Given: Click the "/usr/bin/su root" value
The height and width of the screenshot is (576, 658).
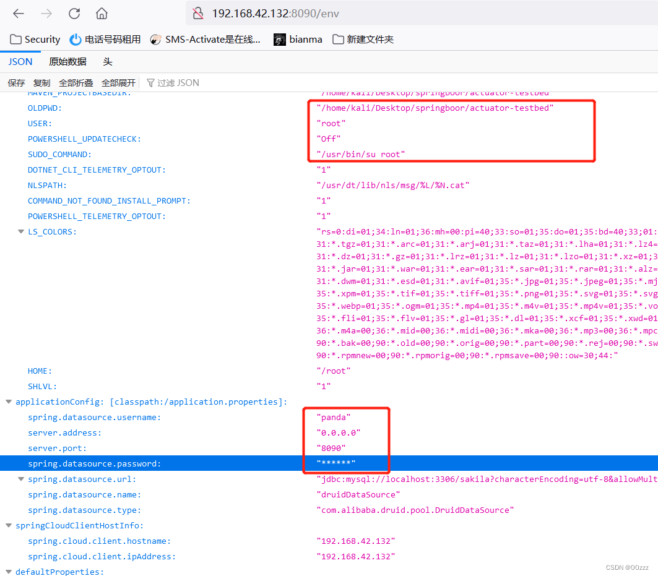Looking at the screenshot, I should [x=361, y=155].
